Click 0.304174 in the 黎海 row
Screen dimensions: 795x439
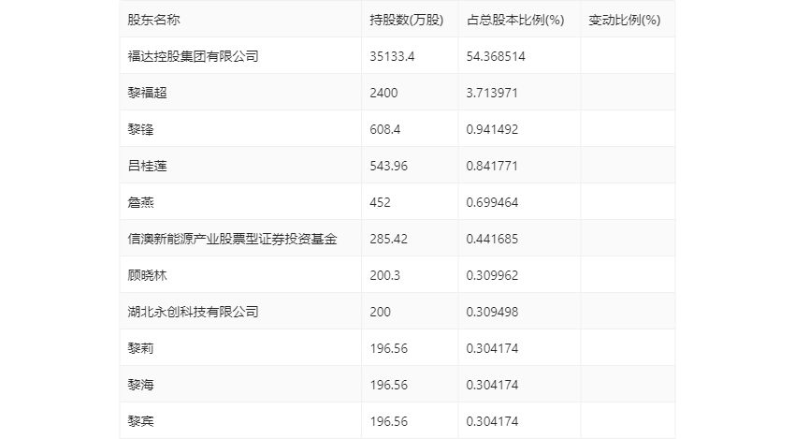[492, 386]
